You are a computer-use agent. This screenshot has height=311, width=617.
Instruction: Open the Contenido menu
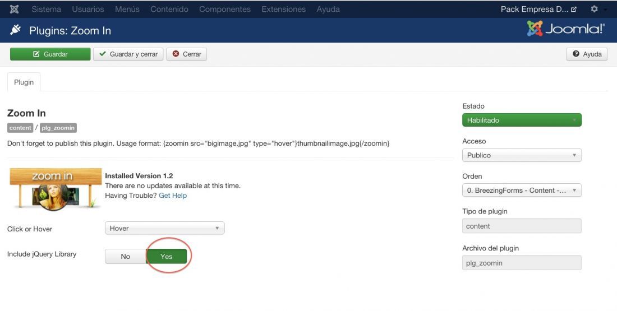point(169,9)
